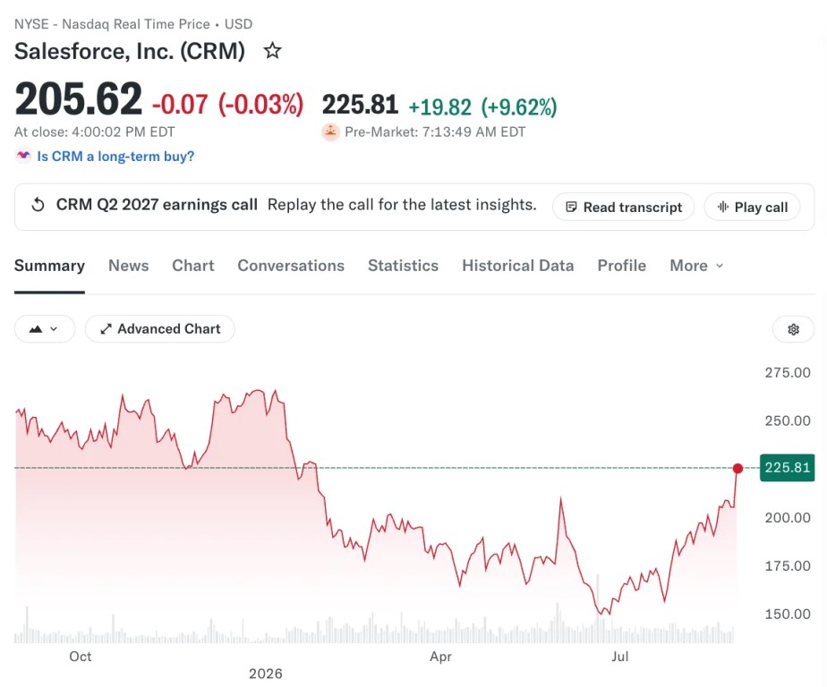Image resolution: width=827 pixels, height=687 pixels.
Task: Click 'NYSE - Nasdaq Real Time Price' text
Action: click(112, 24)
